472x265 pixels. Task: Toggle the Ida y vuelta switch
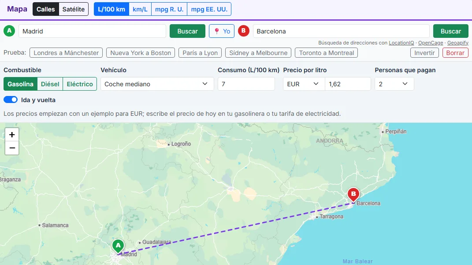click(x=11, y=99)
